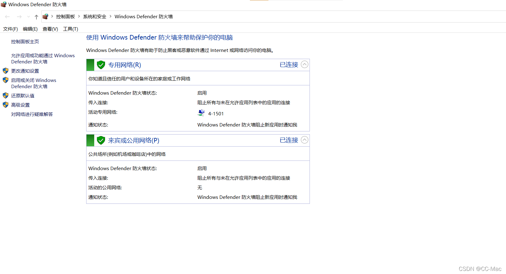The width and height of the screenshot is (506, 274).
Task: Select the Windows Defender 防火墙 breadcrumb
Action: (144, 17)
